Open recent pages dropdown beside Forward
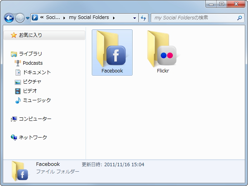The height and width of the screenshot is (186, 248). coord(28,18)
